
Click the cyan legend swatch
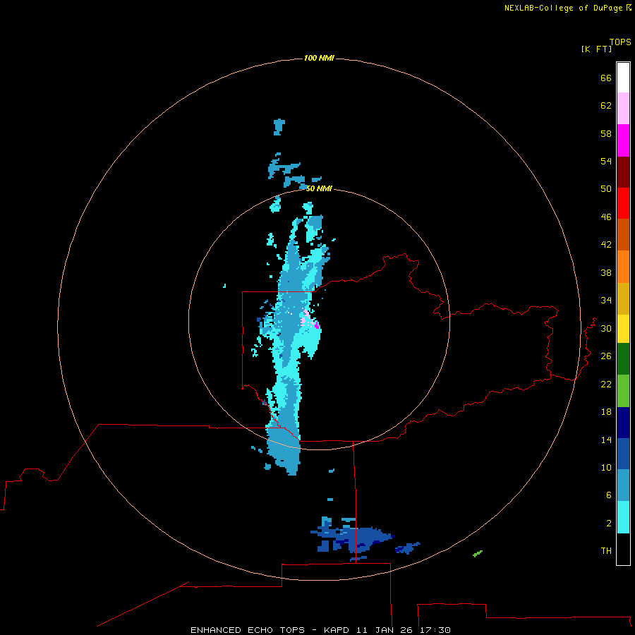623,517
